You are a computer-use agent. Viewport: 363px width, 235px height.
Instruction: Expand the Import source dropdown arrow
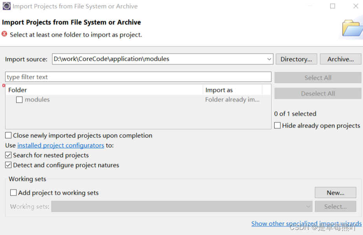click(x=269, y=59)
